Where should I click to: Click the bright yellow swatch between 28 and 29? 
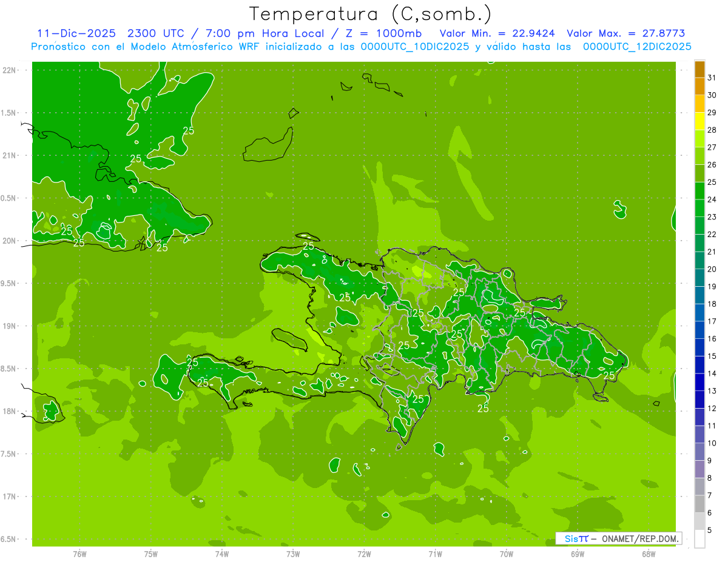point(699,122)
